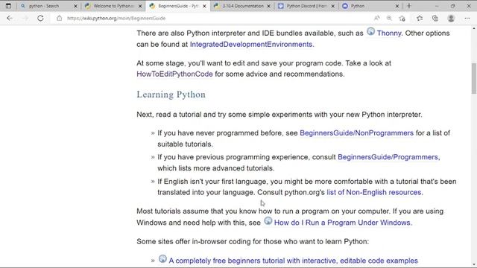This screenshot has height=268, width=477.
Task: Close the BeginnersGuide tab
Action: (x=204, y=6)
